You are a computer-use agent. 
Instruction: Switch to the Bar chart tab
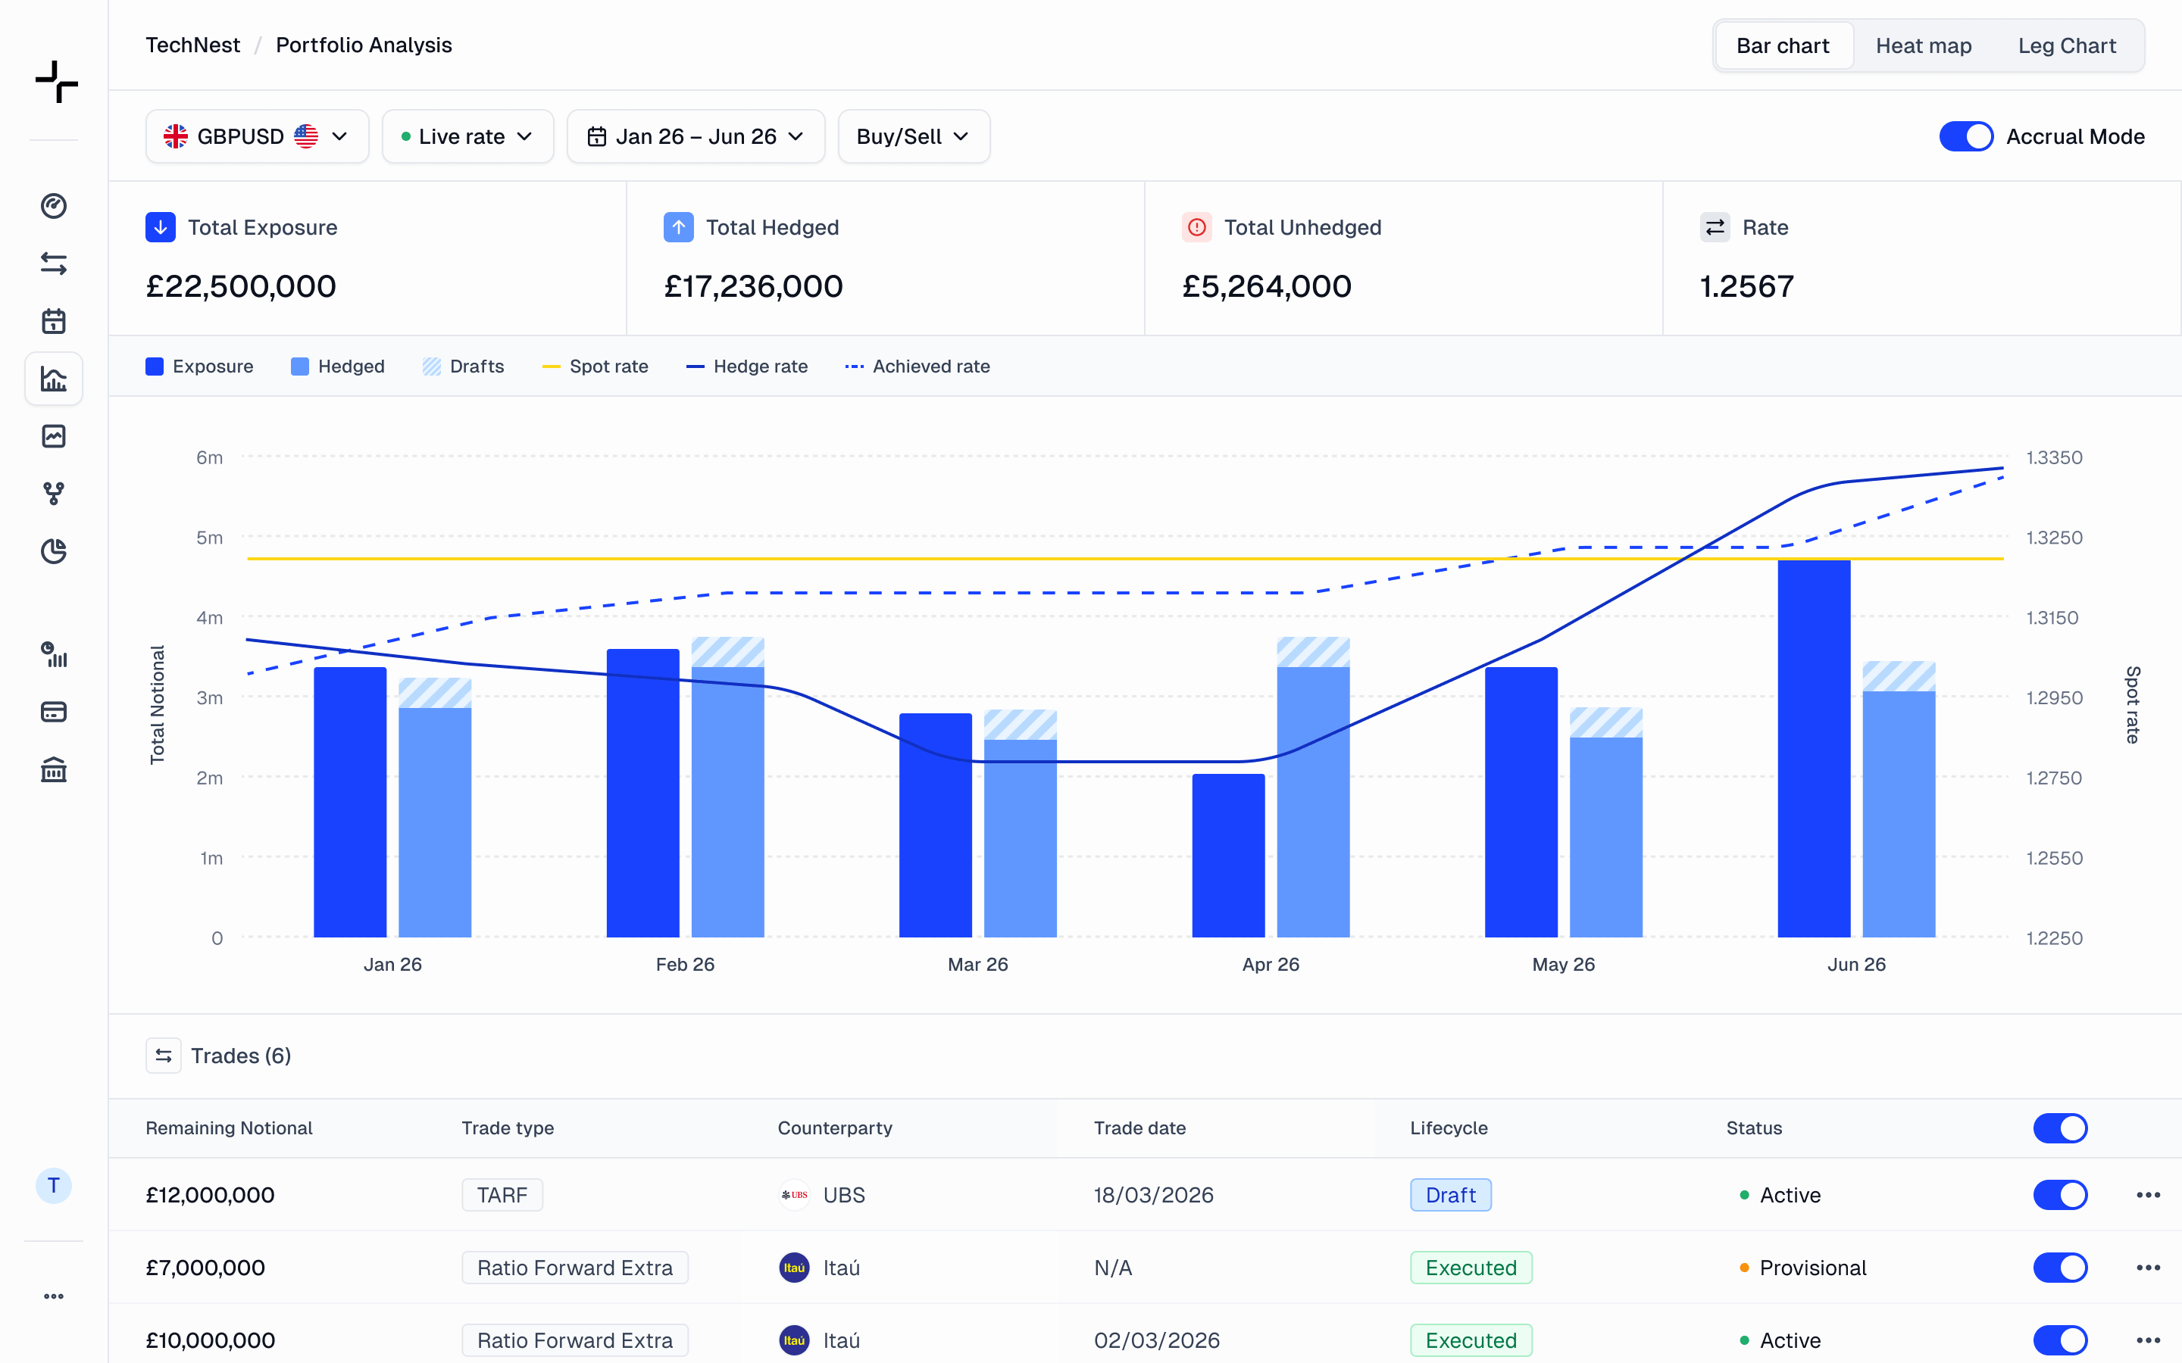(x=1783, y=46)
